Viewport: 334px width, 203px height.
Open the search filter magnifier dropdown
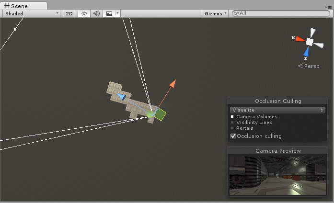[x=236, y=13]
